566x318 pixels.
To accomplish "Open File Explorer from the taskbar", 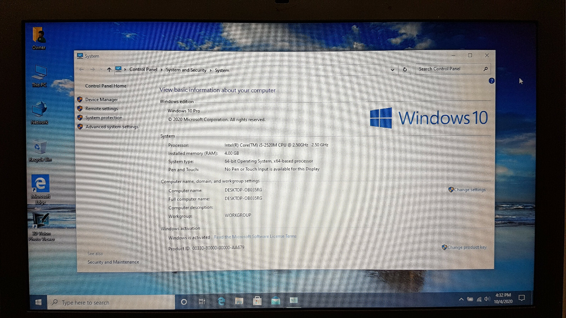I will 239,301.
